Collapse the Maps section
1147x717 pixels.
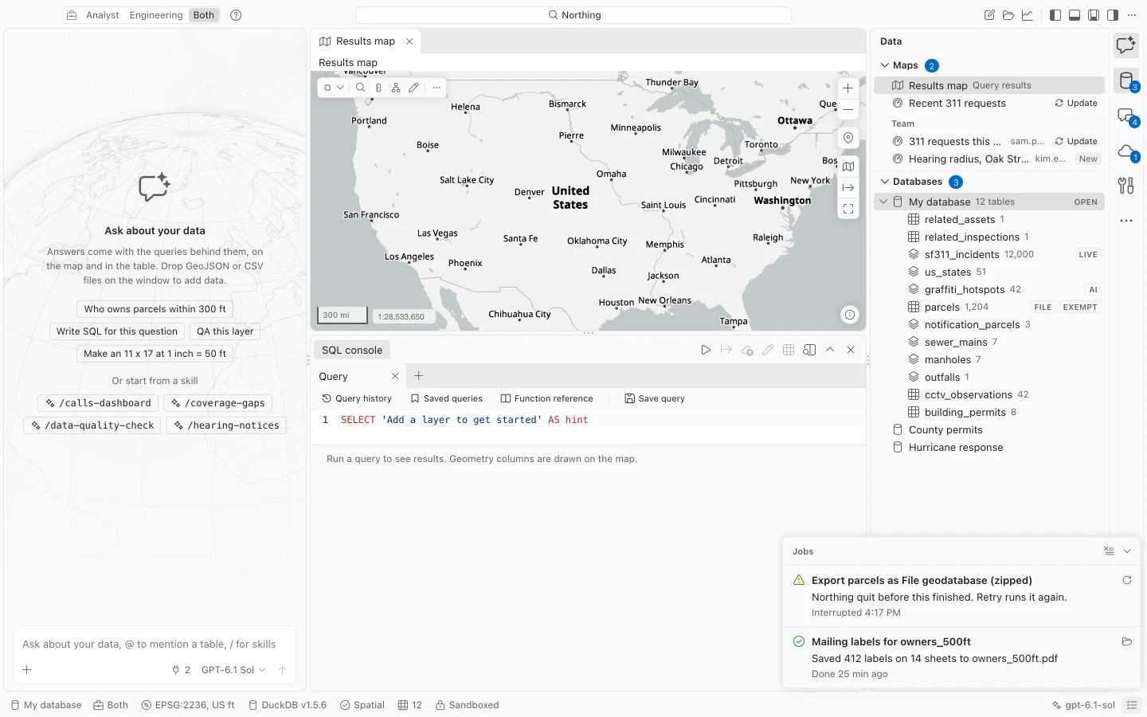[885, 65]
